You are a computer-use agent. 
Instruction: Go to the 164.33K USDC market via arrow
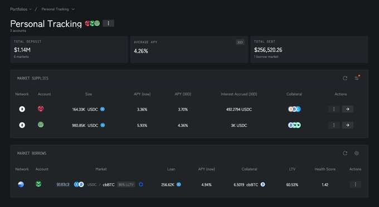pos(348,109)
